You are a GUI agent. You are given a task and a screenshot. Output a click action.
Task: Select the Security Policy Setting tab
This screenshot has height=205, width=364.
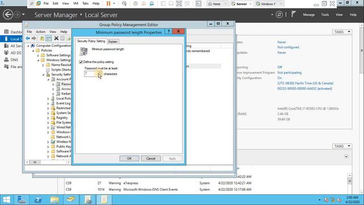coord(91,41)
